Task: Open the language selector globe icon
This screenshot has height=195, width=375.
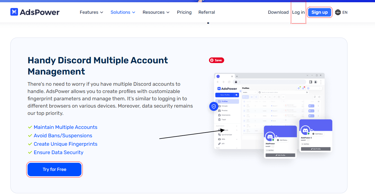Action: pos(338,12)
